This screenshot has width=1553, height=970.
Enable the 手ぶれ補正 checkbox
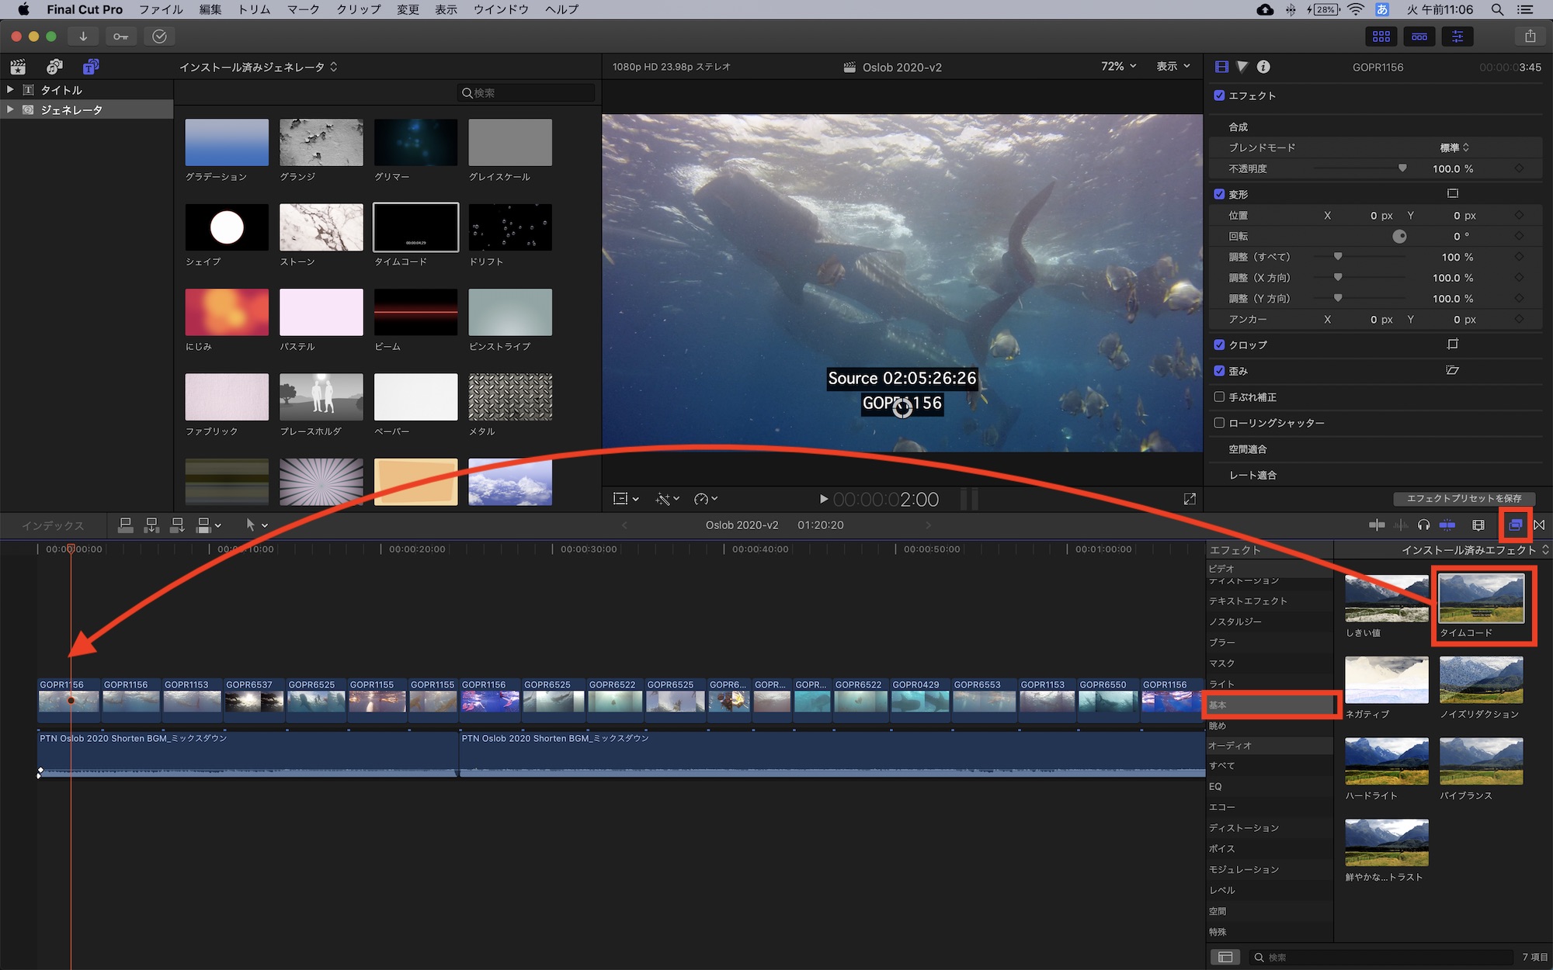pyautogui.click(x=1219, y=397)
